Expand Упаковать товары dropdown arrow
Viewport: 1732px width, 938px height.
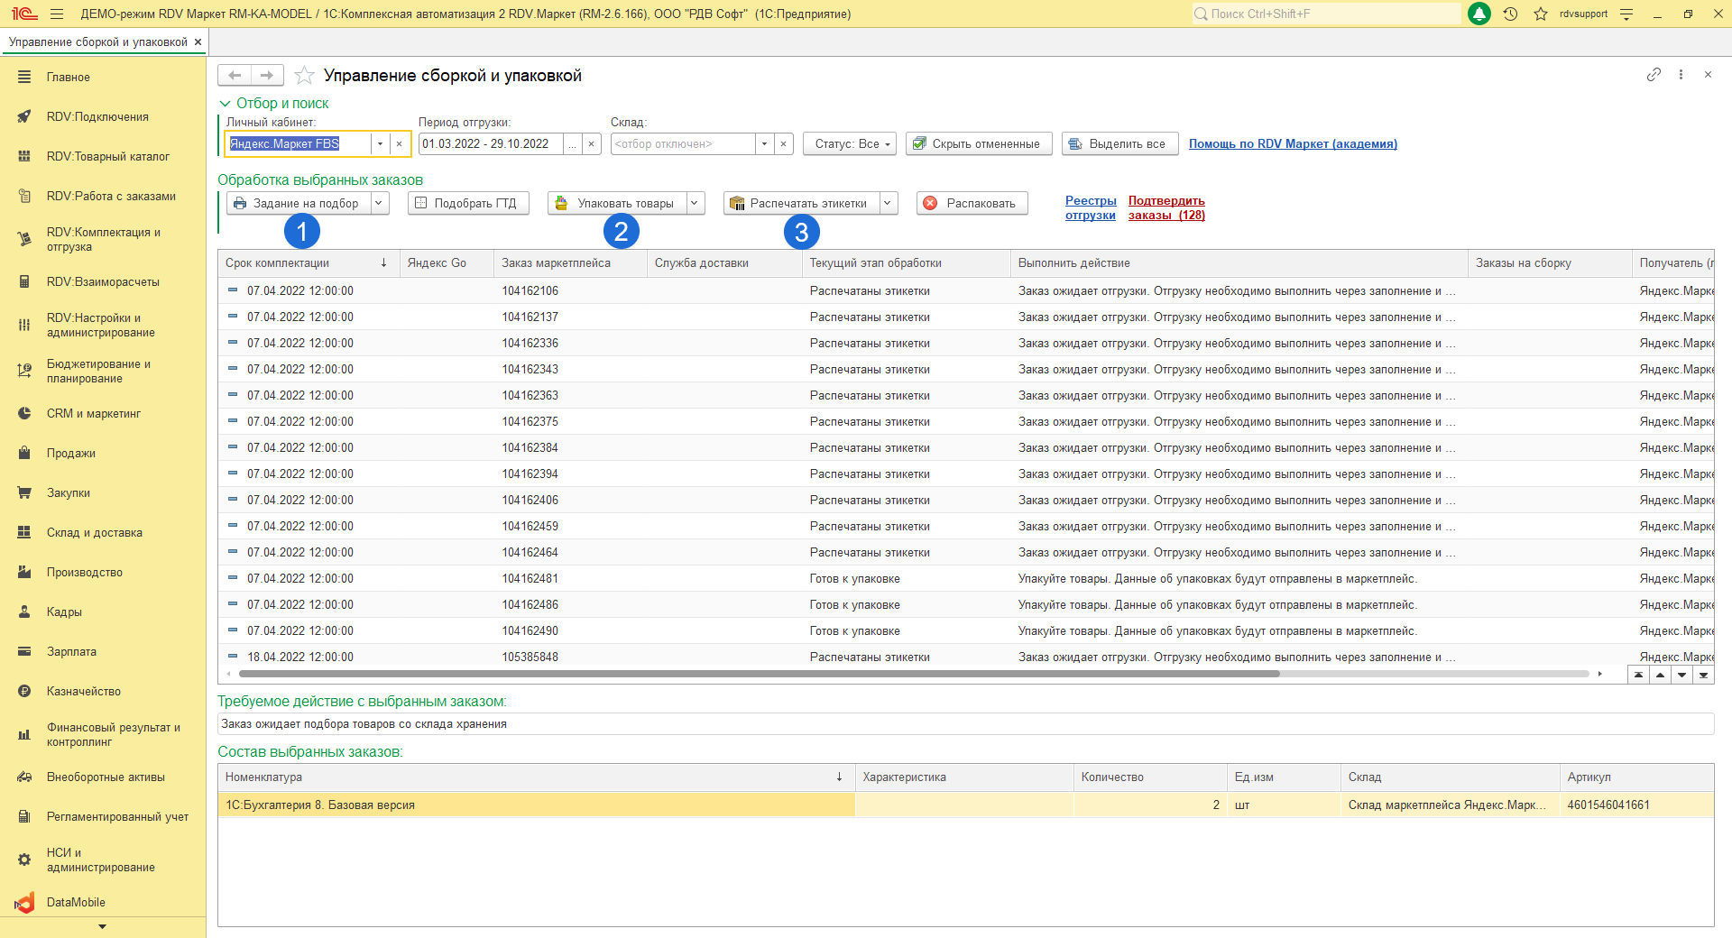(695, 203)
